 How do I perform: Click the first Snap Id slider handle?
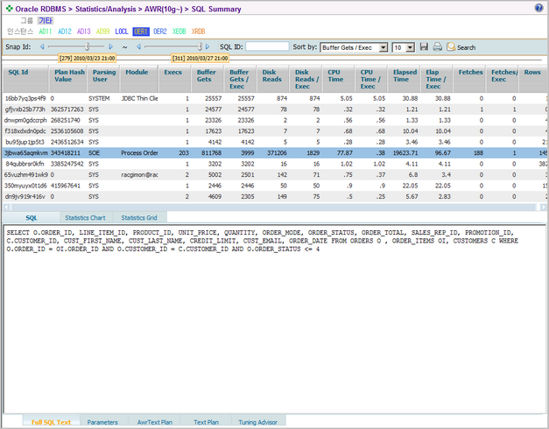[x=88, y=46]
